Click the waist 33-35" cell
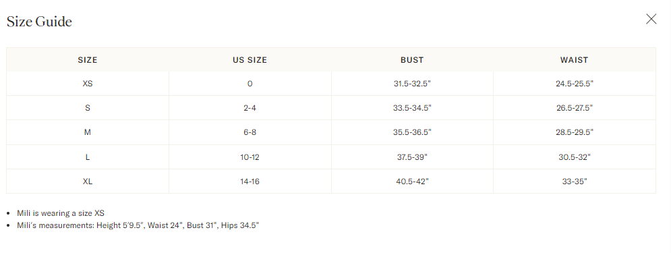Screen dimensions: 671x253 575,181
